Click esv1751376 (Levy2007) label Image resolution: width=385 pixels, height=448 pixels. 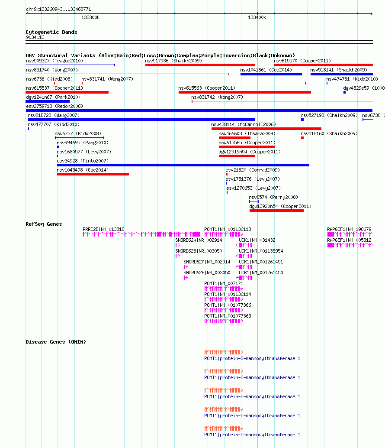tap(253, 179)
